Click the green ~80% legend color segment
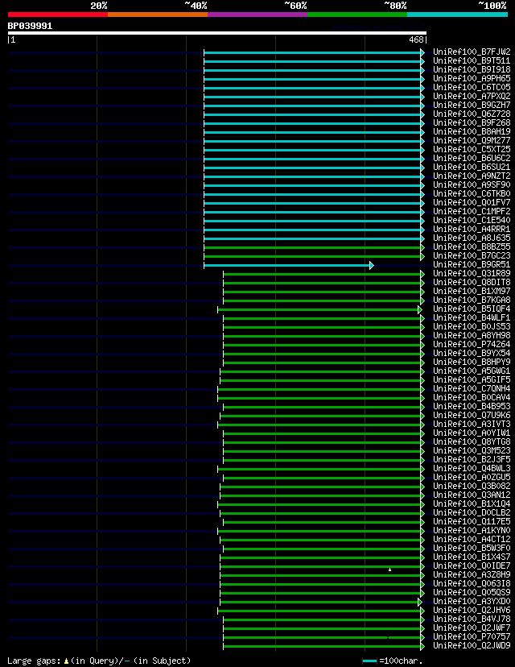 [357, 14]
